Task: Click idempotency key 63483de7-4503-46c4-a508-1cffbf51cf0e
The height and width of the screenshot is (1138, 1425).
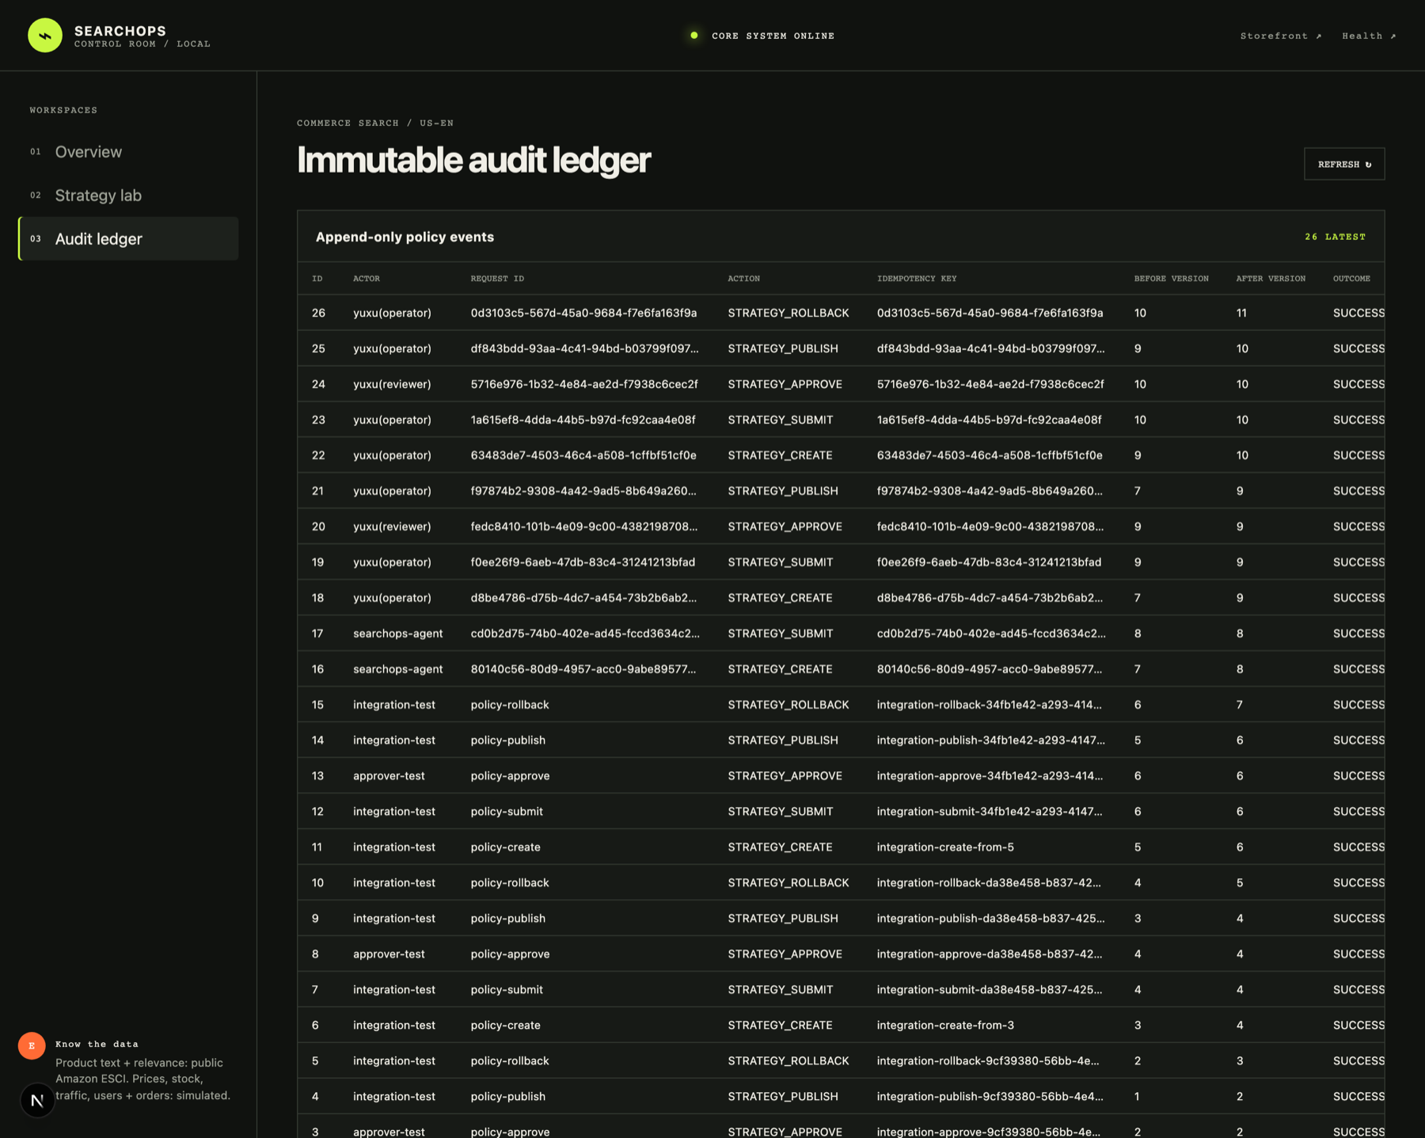Action: pos(990,455)
